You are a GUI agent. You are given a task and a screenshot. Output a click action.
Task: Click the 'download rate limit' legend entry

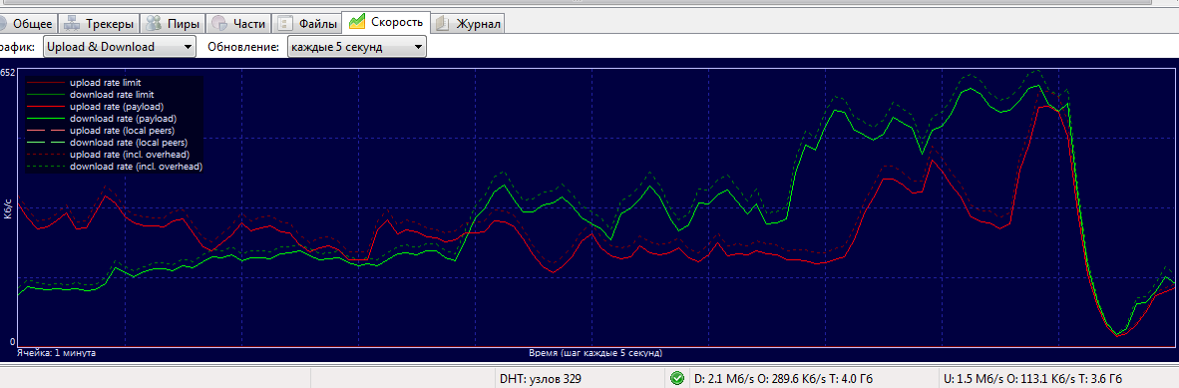tap(112, 95)
